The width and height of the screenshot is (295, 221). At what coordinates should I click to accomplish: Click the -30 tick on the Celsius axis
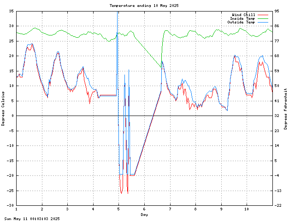[10, 205]
